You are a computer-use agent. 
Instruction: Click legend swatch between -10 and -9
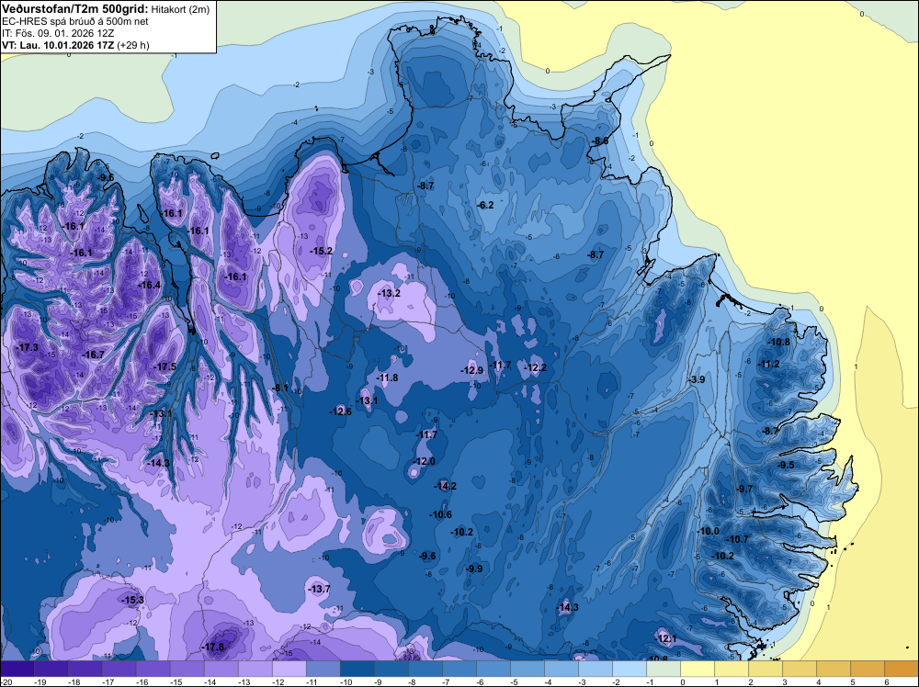[x=357, y=670]
